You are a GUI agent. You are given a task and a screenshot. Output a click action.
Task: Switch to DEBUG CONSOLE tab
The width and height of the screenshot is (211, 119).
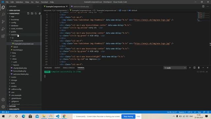pos(69,68)
